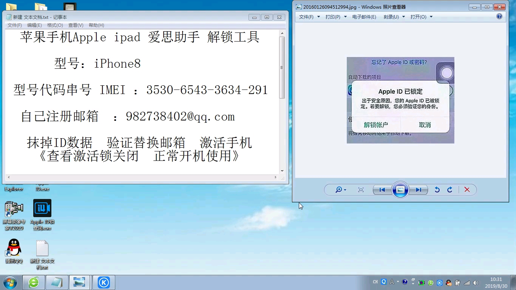Open the volume speaker tray icon
Screen dimensions: 516x290
[476, 282]
